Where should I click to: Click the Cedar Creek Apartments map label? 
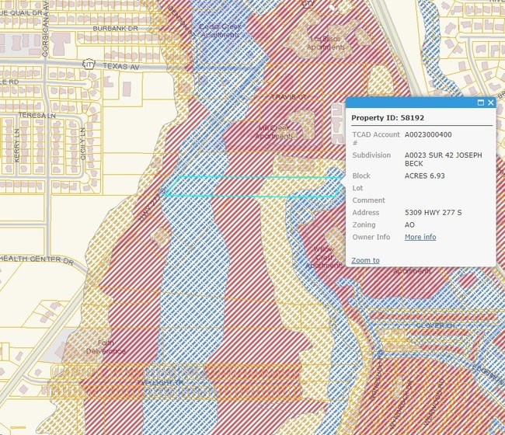point(221,31)
